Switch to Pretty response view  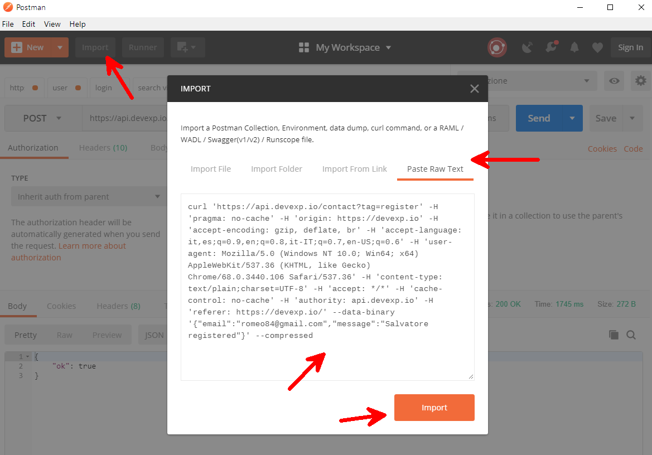pyautogui.click(x=25, y=335)
